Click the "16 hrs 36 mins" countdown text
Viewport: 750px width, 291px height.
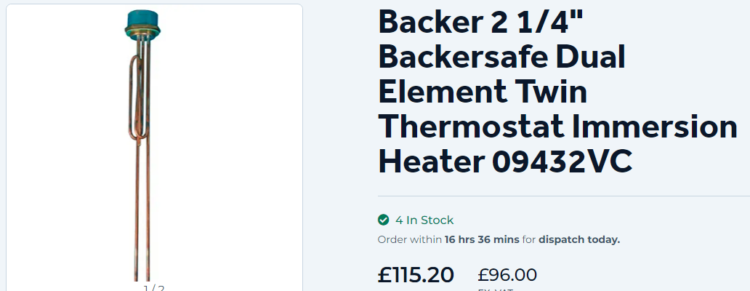[483, 239]
